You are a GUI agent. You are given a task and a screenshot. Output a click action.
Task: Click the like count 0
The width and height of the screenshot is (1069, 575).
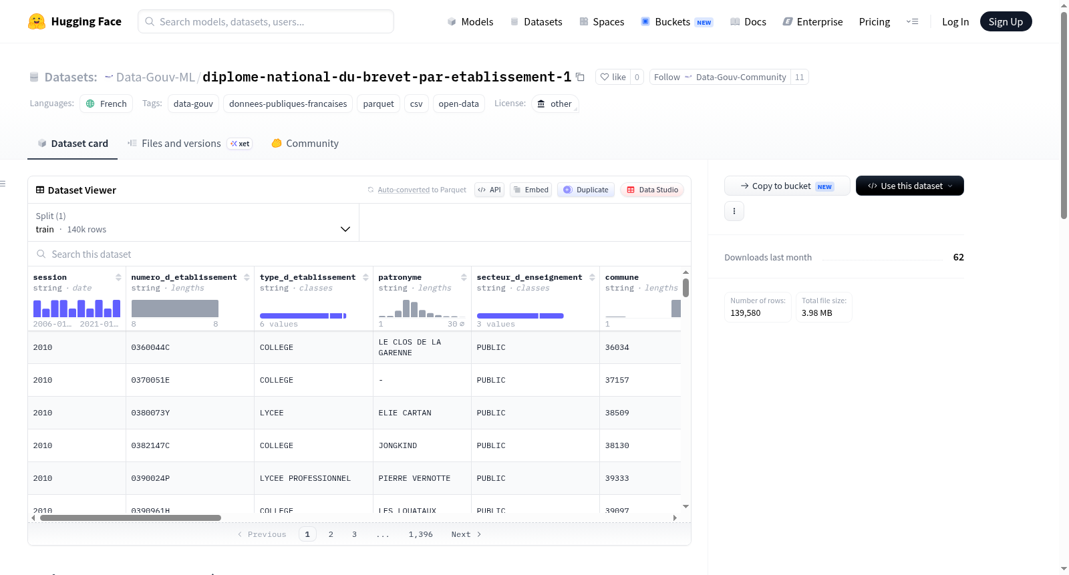tap(637, 77)
